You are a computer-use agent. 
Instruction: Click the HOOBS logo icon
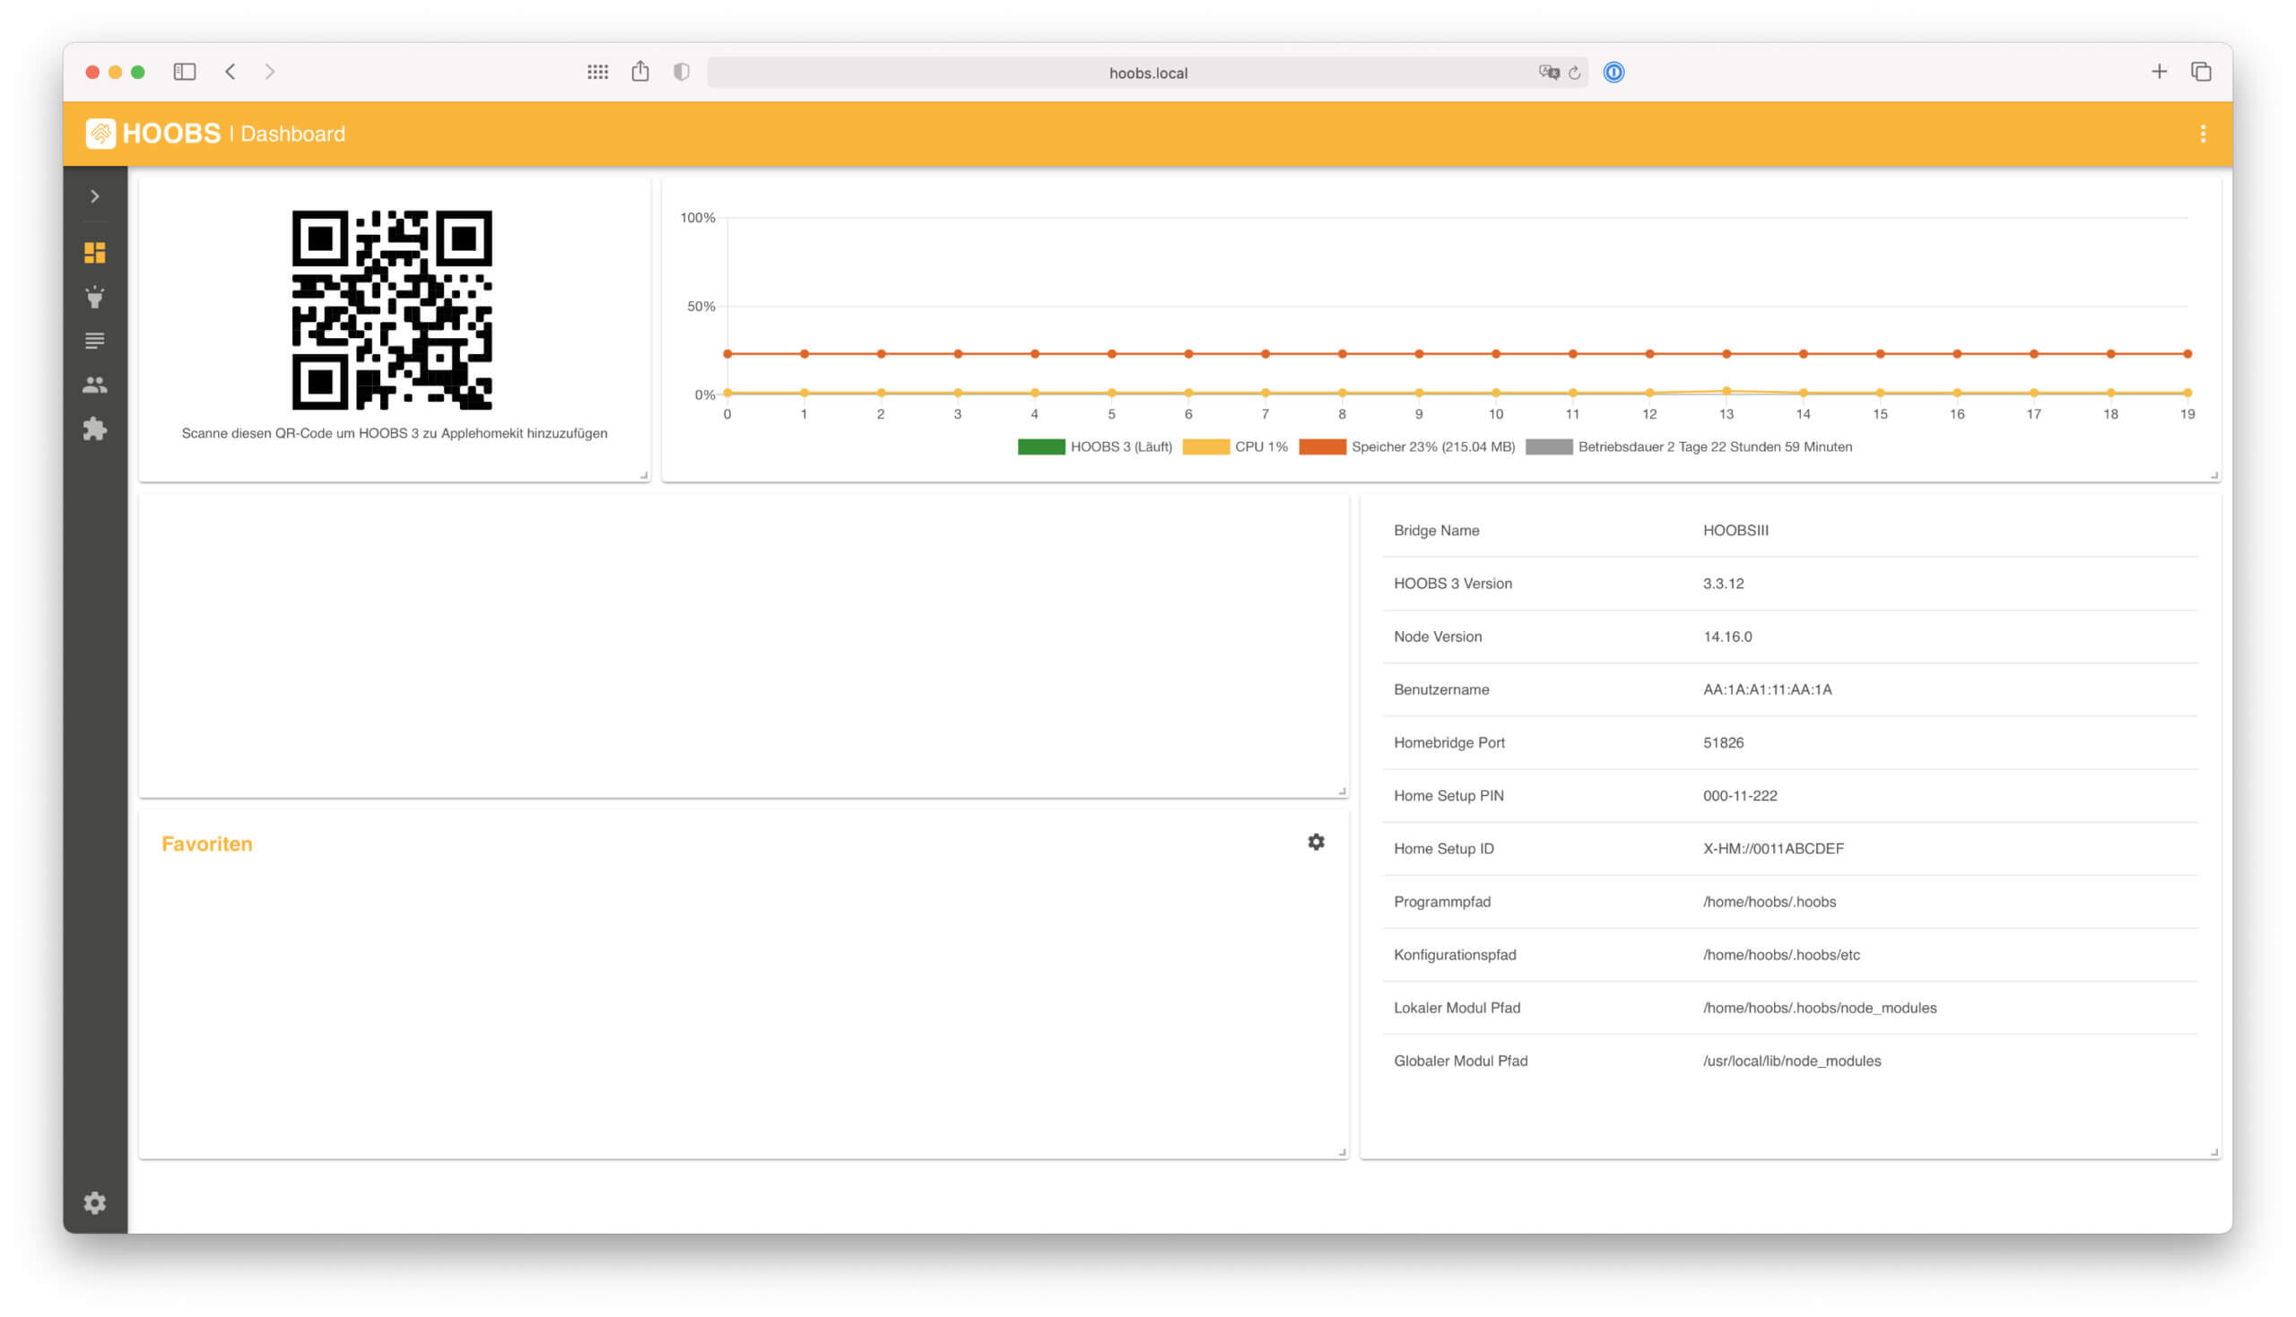pos(100,134)
